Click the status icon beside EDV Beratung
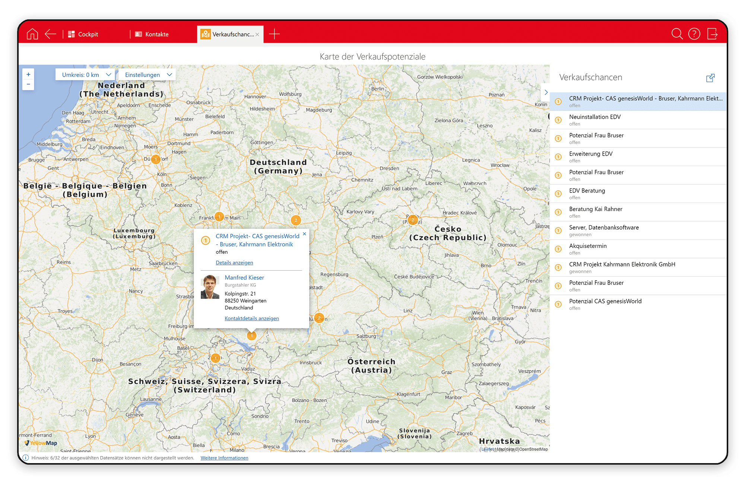745x484 pixels. click(x=558, y=194)
